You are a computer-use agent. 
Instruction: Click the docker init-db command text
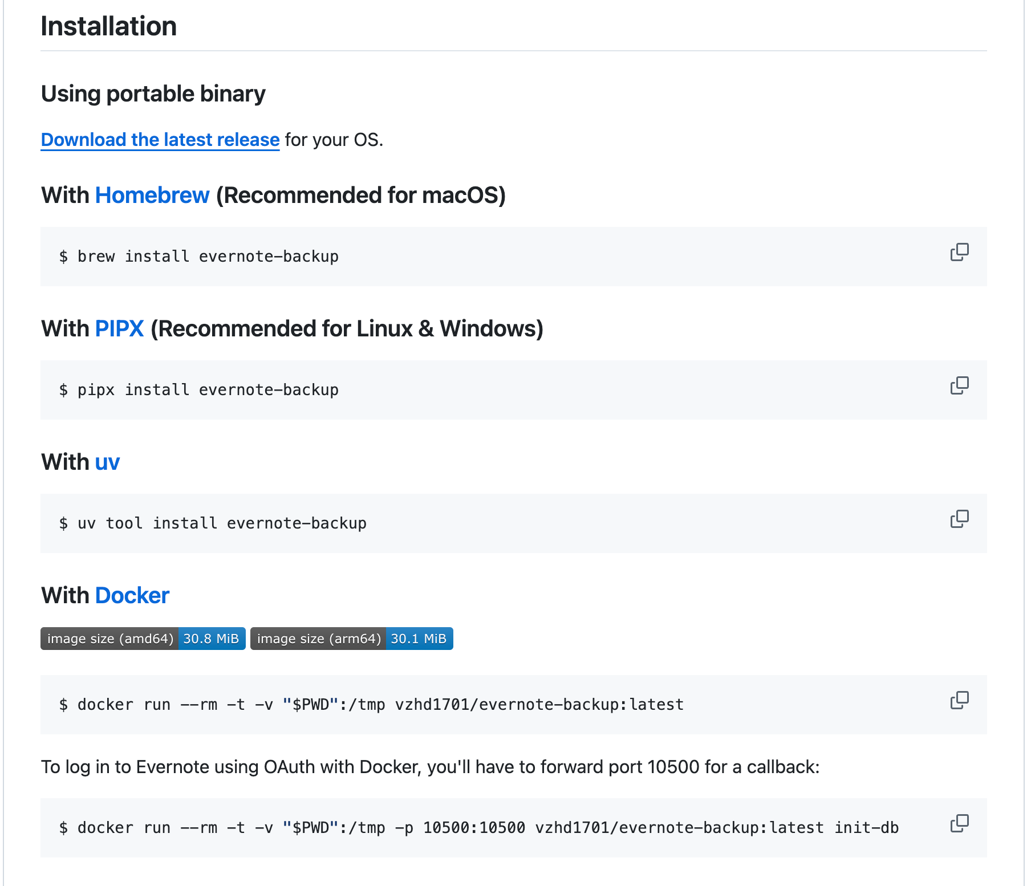tap(479, 828)
